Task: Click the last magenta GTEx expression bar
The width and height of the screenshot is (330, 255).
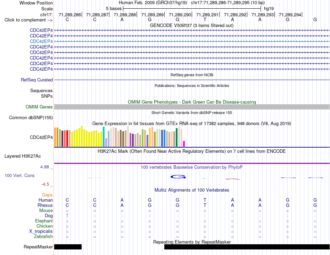Action: tap(184, 144)
